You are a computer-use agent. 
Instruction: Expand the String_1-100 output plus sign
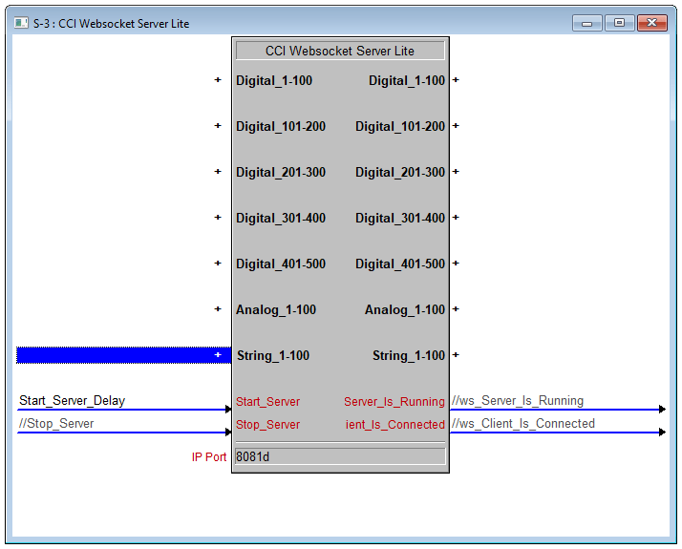[456, 355]
